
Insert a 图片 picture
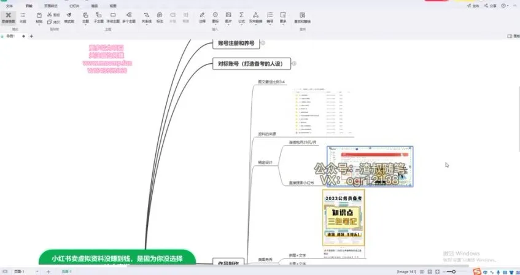pyautogui.click(x=228, y=17)
